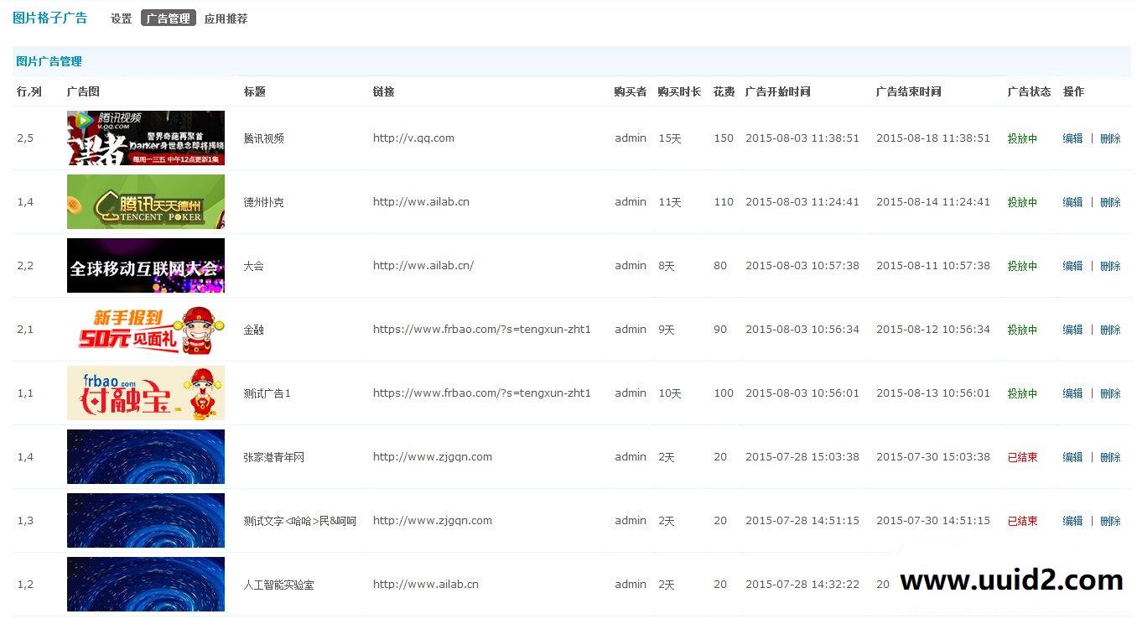Edit the 金融 ad row
The height and width of the screenshot is (619, 1137).
(1072, 329)
